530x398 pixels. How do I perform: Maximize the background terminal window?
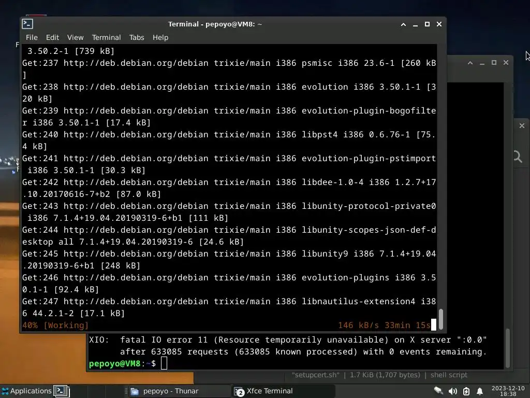(494, 63)
